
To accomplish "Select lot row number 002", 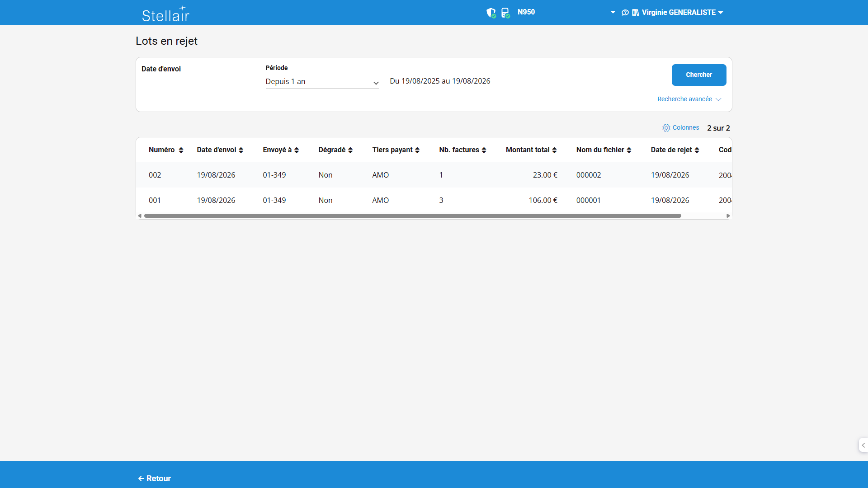I will [155, 175].
